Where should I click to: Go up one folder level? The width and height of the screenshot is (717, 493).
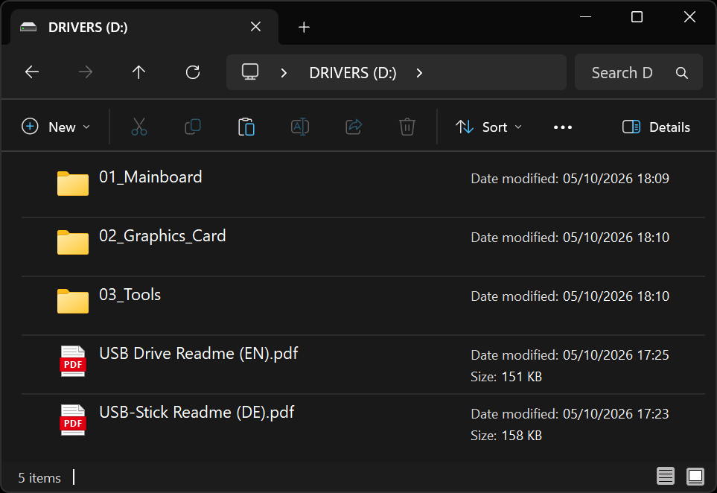pyautogui.click(x=138, y=71)
